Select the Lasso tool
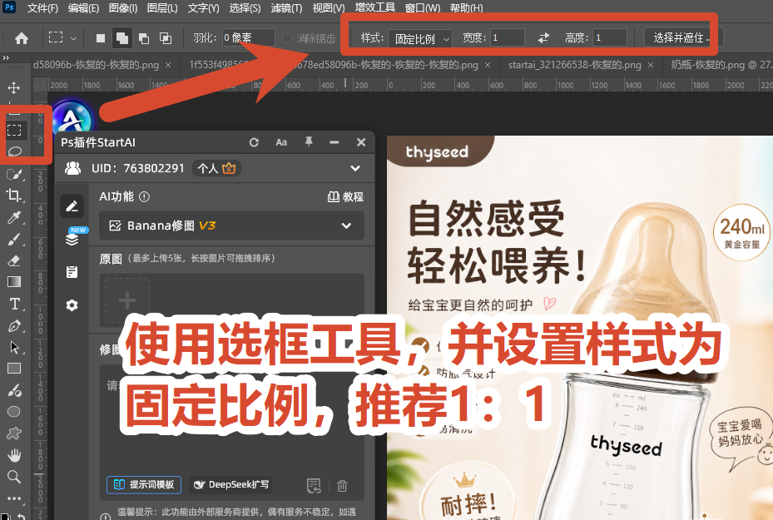This screenshot has height=520, width=773. point(14,151)
